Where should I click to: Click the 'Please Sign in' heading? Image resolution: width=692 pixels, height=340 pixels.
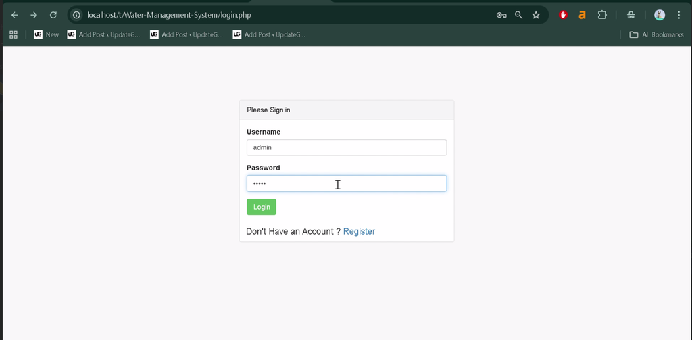(268, 110)
